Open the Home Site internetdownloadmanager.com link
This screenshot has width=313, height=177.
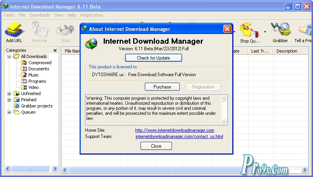pyautogui.click(x=174, y=130)
